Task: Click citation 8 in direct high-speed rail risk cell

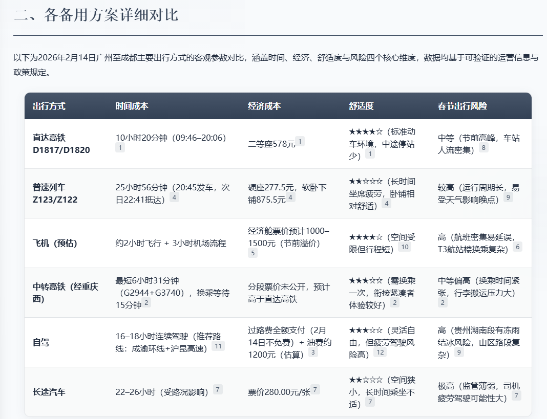Action: pos(483,148)
